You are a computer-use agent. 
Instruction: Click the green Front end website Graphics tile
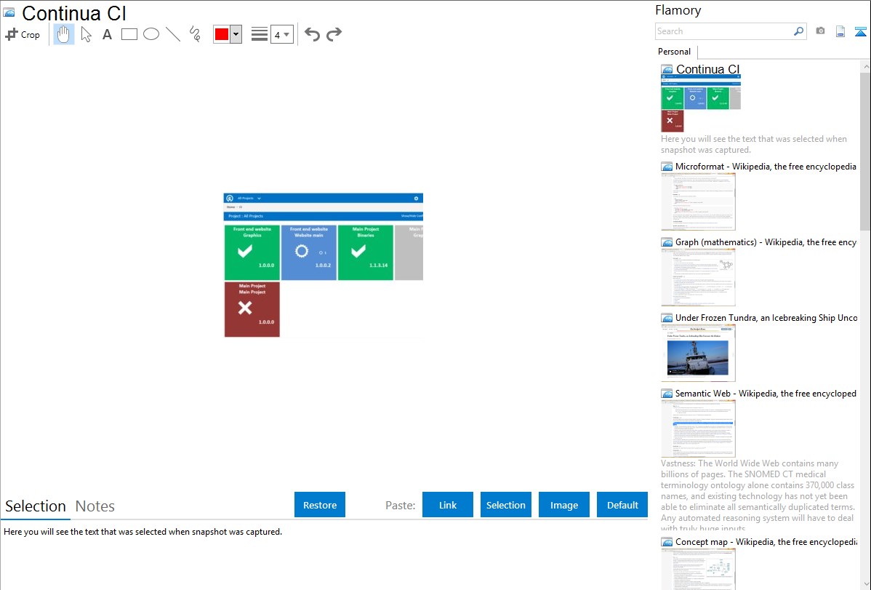tap(252, 252)
